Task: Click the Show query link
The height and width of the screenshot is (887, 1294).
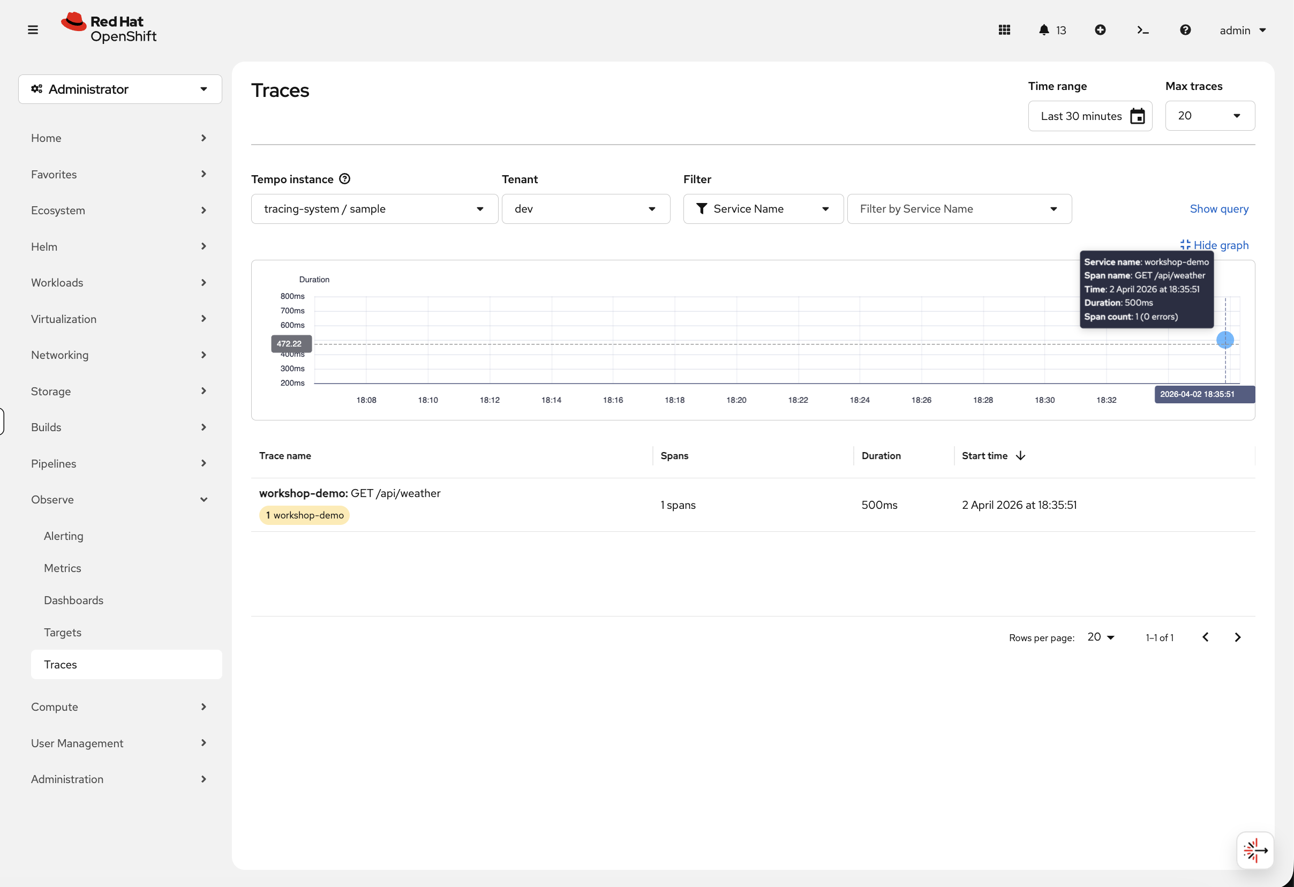Action: pyautogui.click(x=1219, y=209)
